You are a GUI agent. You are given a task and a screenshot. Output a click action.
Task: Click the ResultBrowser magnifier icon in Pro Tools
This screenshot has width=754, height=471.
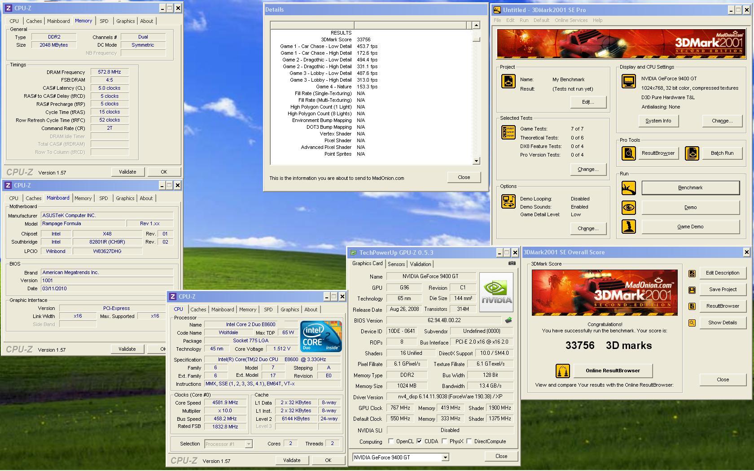[x=628, y=153]
